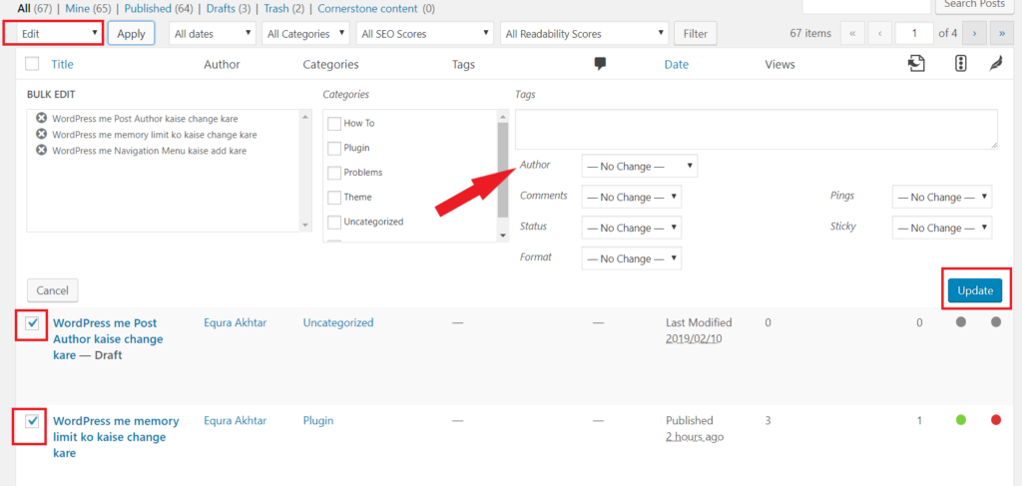Check the 'Uncategorized' category checkbox
Viewport: 1022px width, 486px height.
(334, 222)
